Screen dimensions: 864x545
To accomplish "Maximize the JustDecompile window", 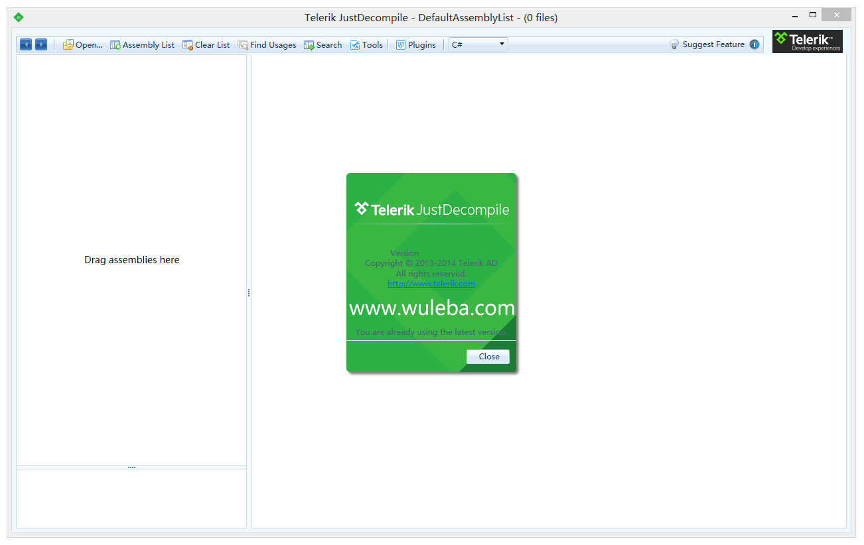I will [813, 15].
